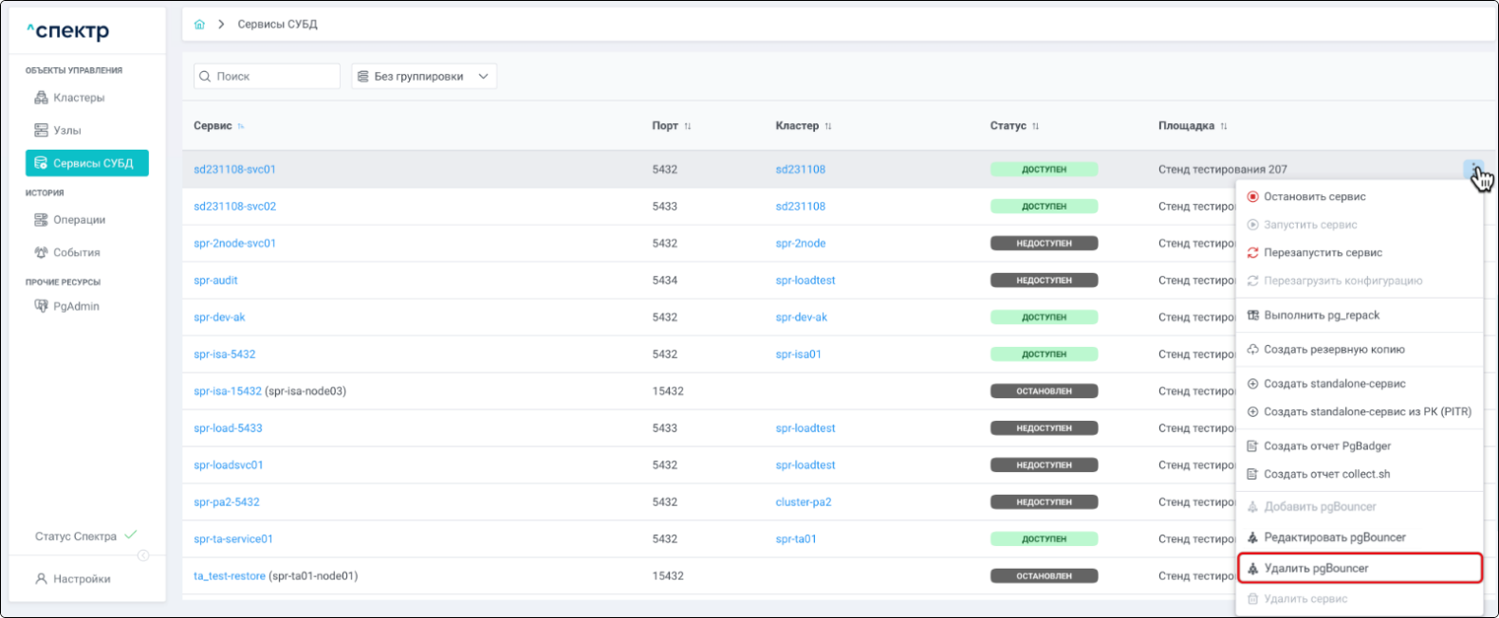Sort the table by Кластер column
The height and width of the screenshot is (618, 1499).
coord(827,126)
